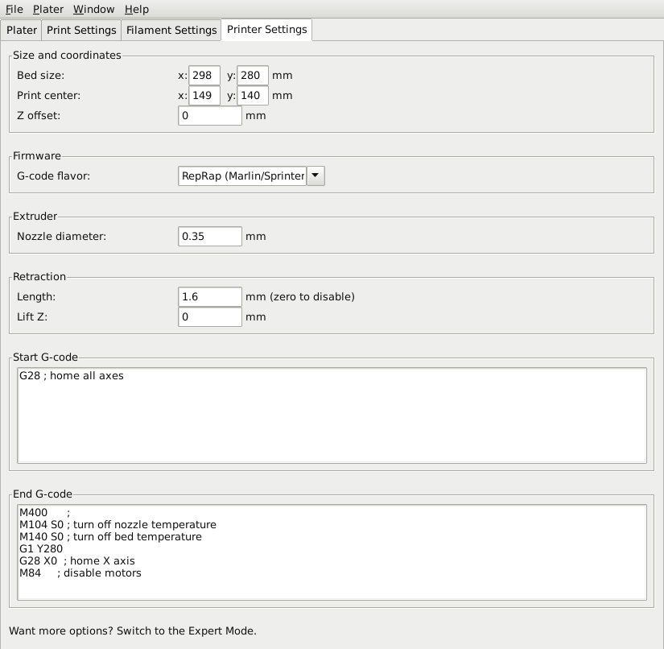The height and width of the screenshot is (649, 664).
Task: Switch to the Filament Settings tab
Action: pyautogui.click(x=171, y=30)
